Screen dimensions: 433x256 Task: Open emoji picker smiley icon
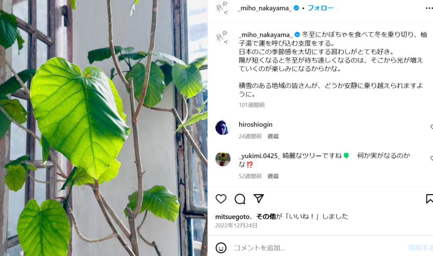[x=221, y=248]
